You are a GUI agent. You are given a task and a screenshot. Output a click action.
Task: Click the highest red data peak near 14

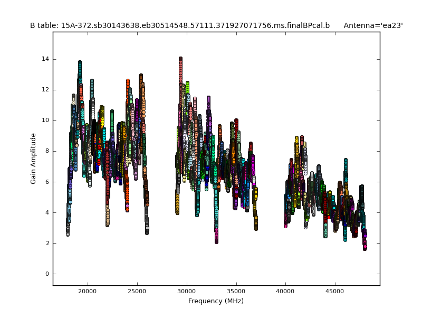click(x=180, y=60)
